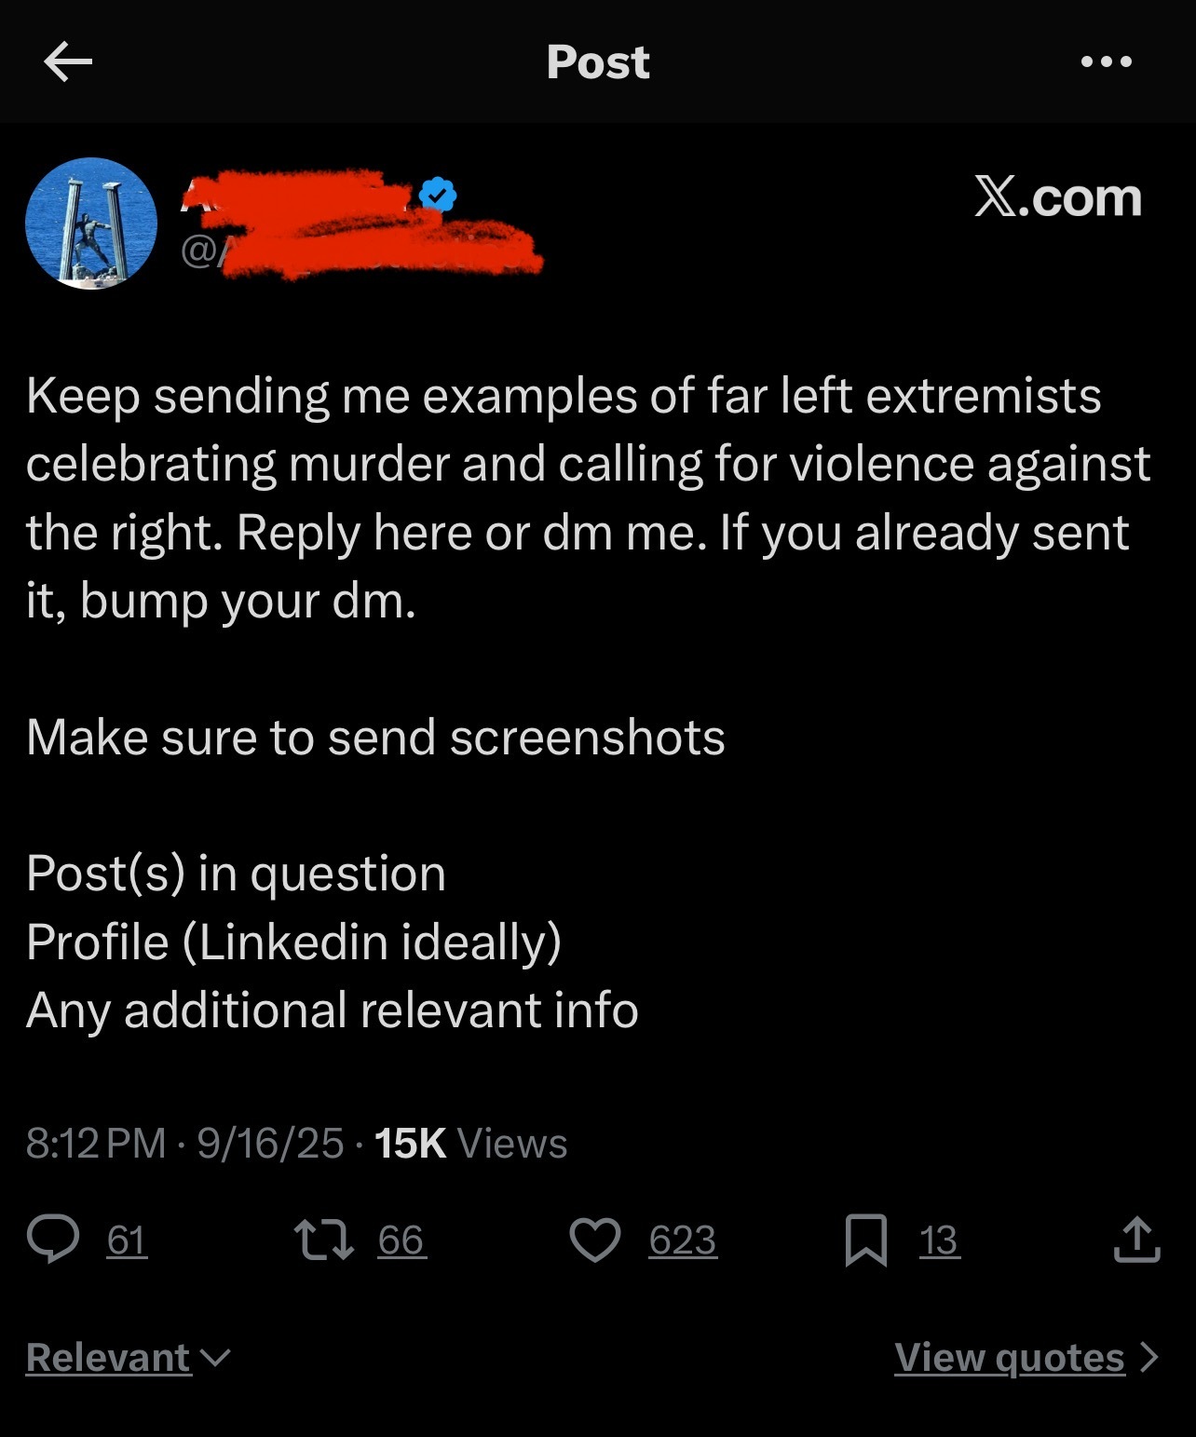Tap the 13 bookmarks count
This screenshot has height=1437, width=1196.
(x=939, y=1240)
